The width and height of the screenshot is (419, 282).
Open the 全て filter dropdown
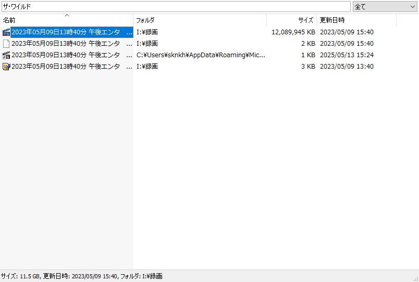coord(385,7)
